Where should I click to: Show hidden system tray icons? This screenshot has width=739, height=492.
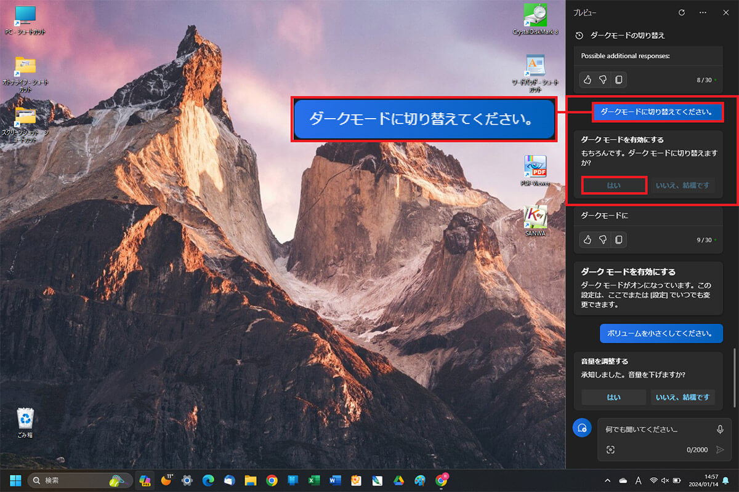coord(608,480)
